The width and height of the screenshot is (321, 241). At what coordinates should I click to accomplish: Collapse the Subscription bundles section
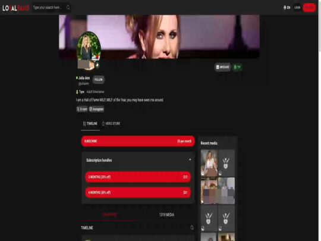pos(190,159)
